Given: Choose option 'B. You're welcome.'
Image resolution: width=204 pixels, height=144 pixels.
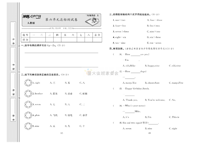Looking at the screenshot, I should [155, 100].
